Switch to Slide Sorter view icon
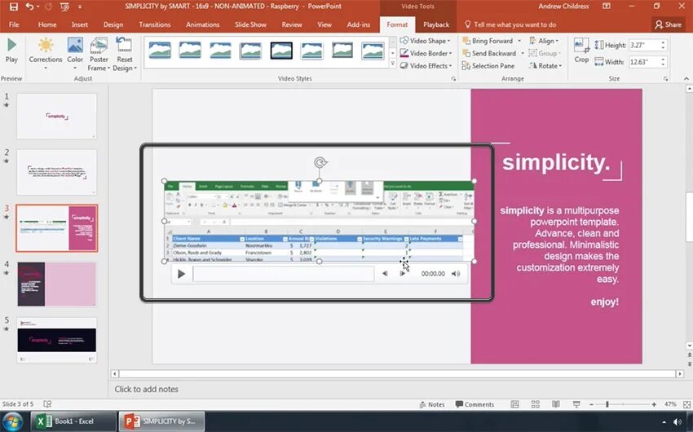693x432 pixels. coord(535,404)
